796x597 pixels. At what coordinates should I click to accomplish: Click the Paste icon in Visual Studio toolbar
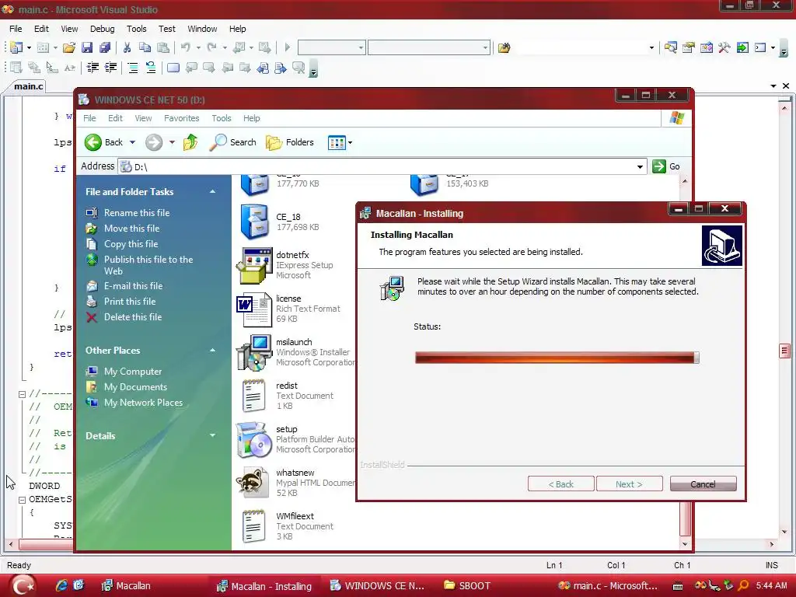[x=163, y=47]
